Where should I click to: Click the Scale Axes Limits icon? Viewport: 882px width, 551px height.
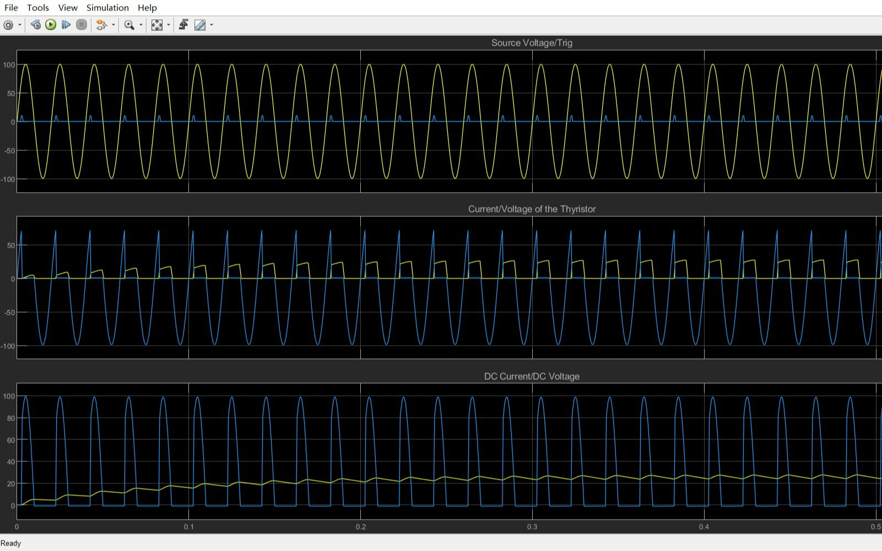click(157, 25)
